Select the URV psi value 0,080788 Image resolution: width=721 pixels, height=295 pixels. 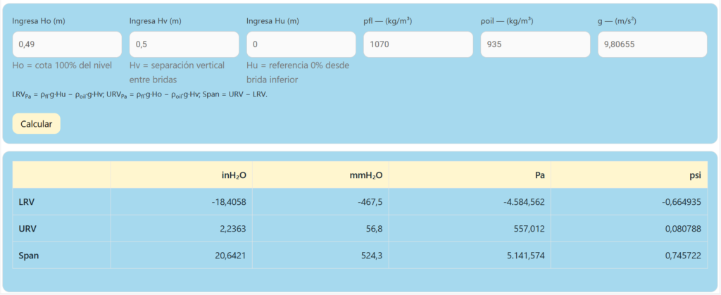pos(682,229)
